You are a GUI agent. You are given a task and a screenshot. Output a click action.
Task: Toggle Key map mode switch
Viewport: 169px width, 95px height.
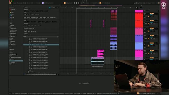tap(138, 3)
